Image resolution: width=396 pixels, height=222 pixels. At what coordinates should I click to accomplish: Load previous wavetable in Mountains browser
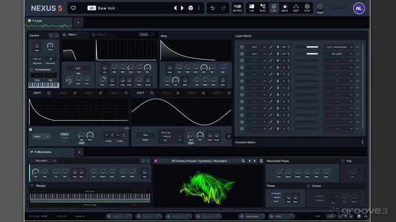pos(249,161)
